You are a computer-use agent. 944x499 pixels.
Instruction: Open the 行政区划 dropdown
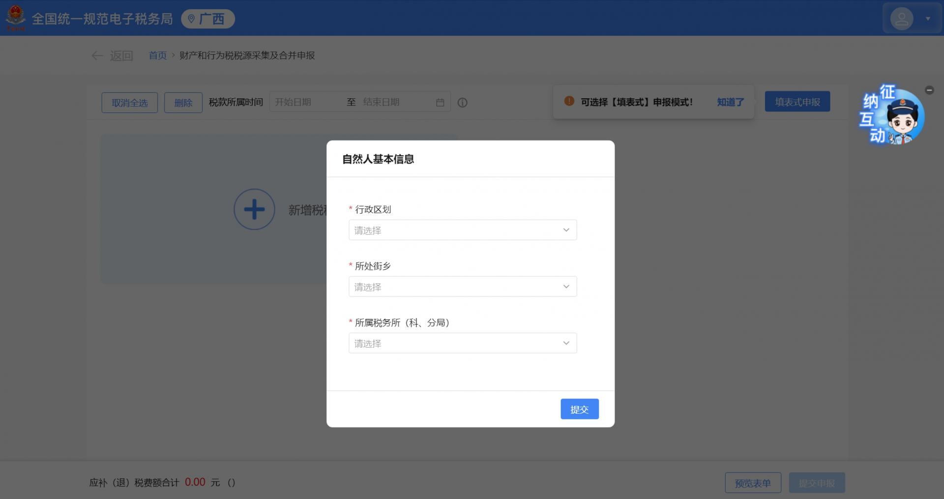tap(462, 229)
